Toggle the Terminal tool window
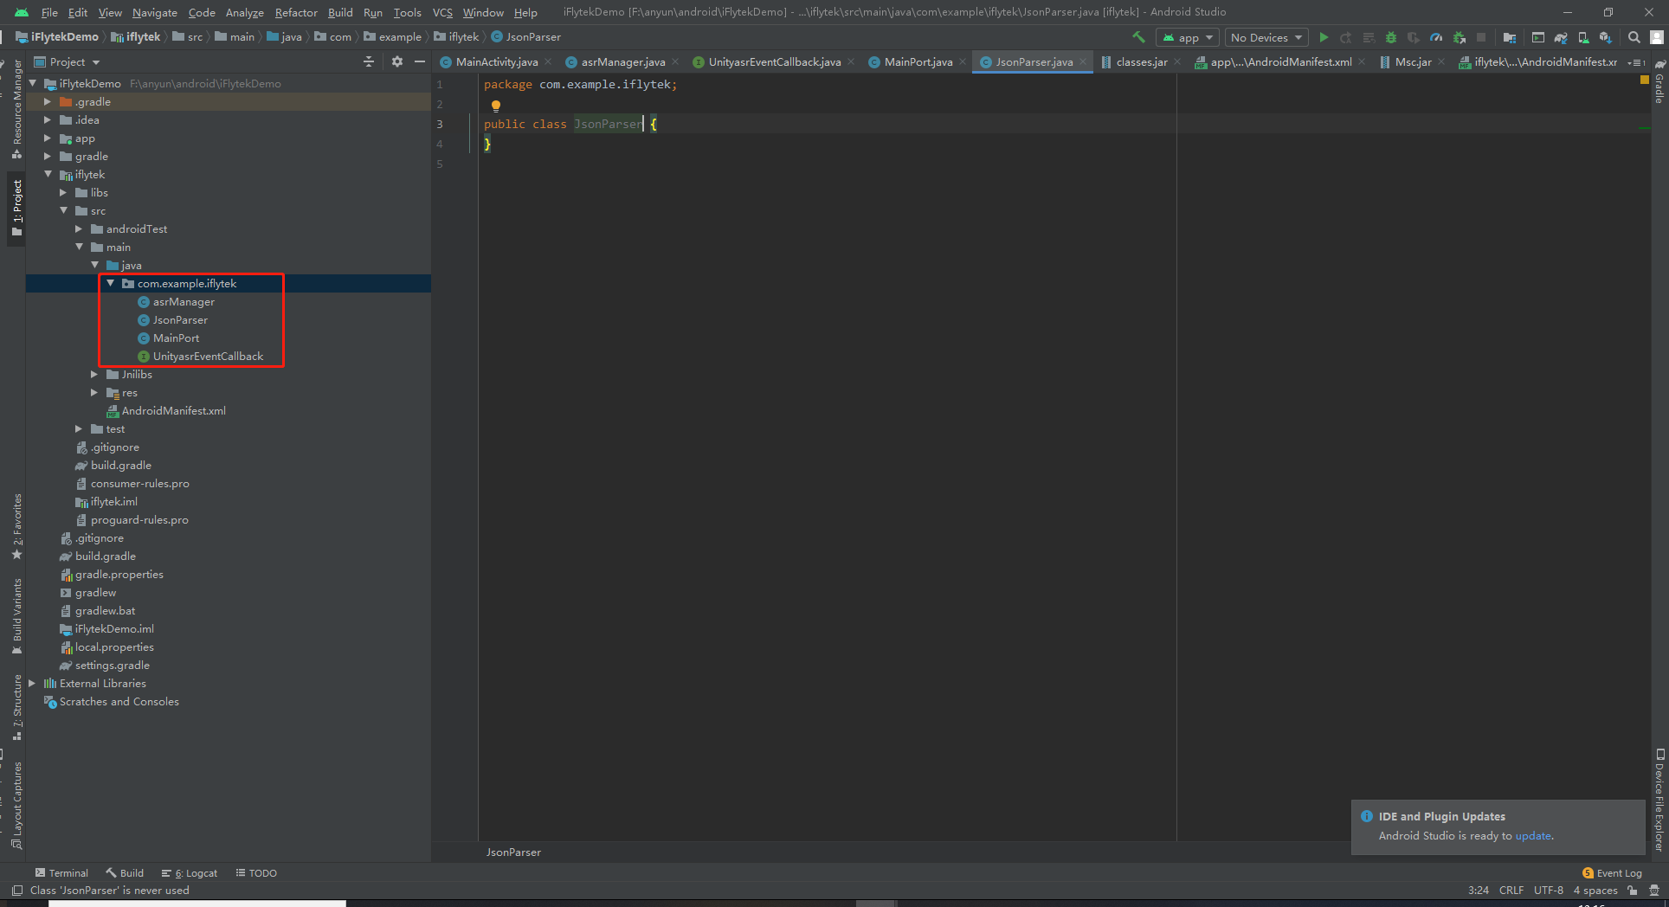The image size is (1669, 907). (61, 872)
